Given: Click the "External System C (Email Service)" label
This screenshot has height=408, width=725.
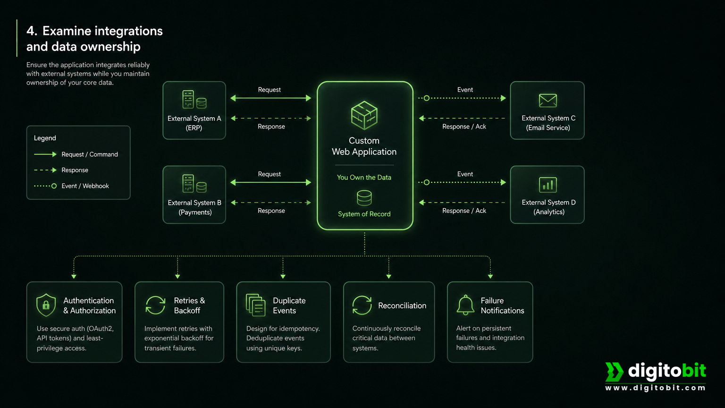Looking at the screenshot, I should (x=548, y=123).
